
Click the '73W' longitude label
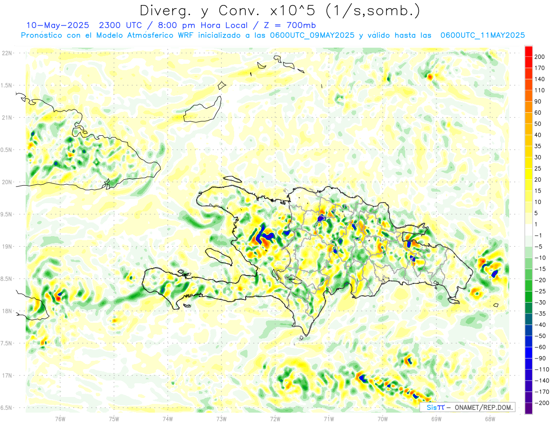(221, 419)
